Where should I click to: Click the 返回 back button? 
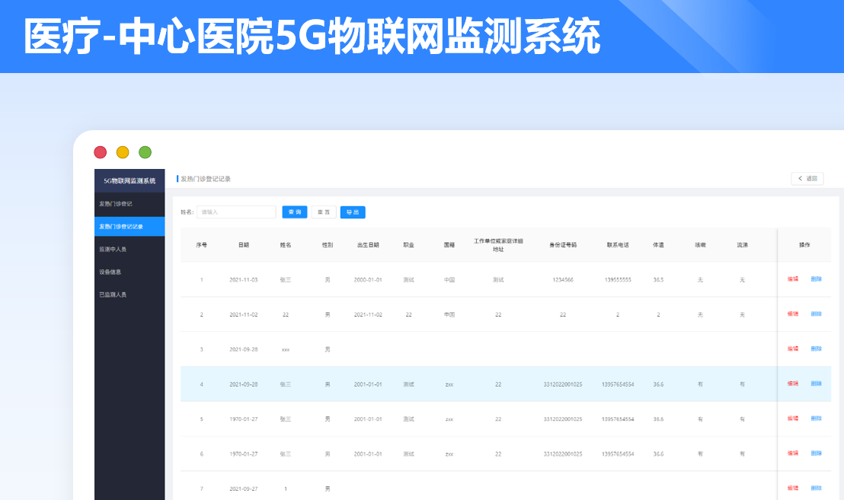[807, 179]
